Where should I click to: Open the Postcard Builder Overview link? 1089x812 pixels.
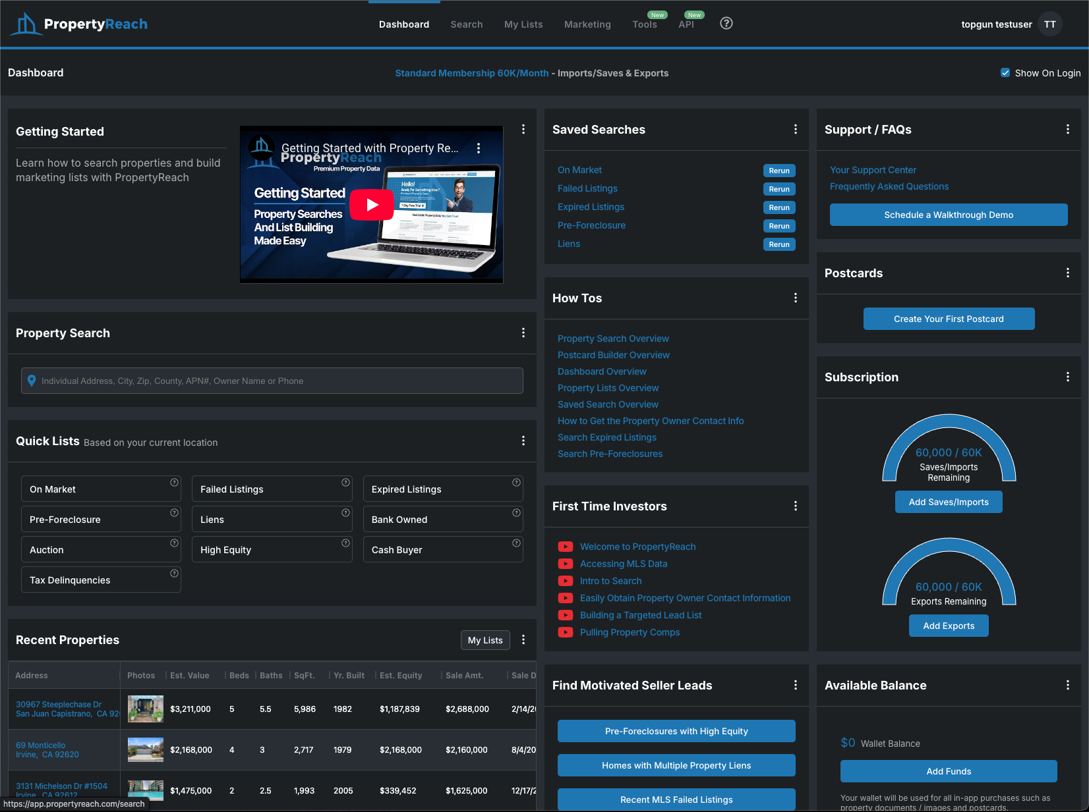[614, 355]
